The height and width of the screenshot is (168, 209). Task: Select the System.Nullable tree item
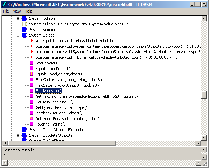pos(42,18)
